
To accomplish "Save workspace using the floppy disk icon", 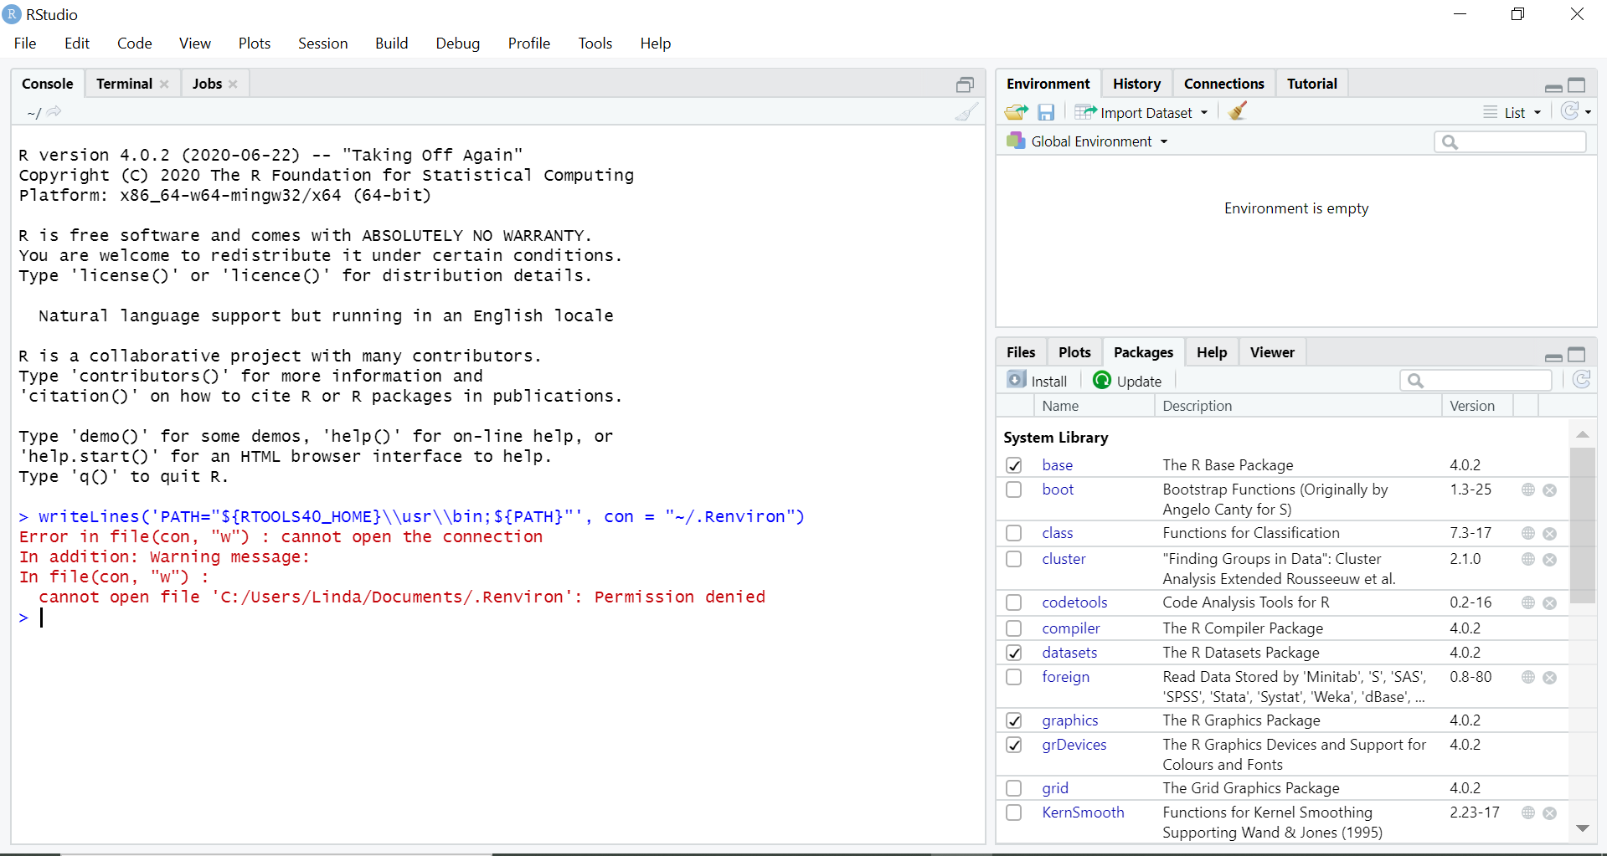I will 1046,112.
